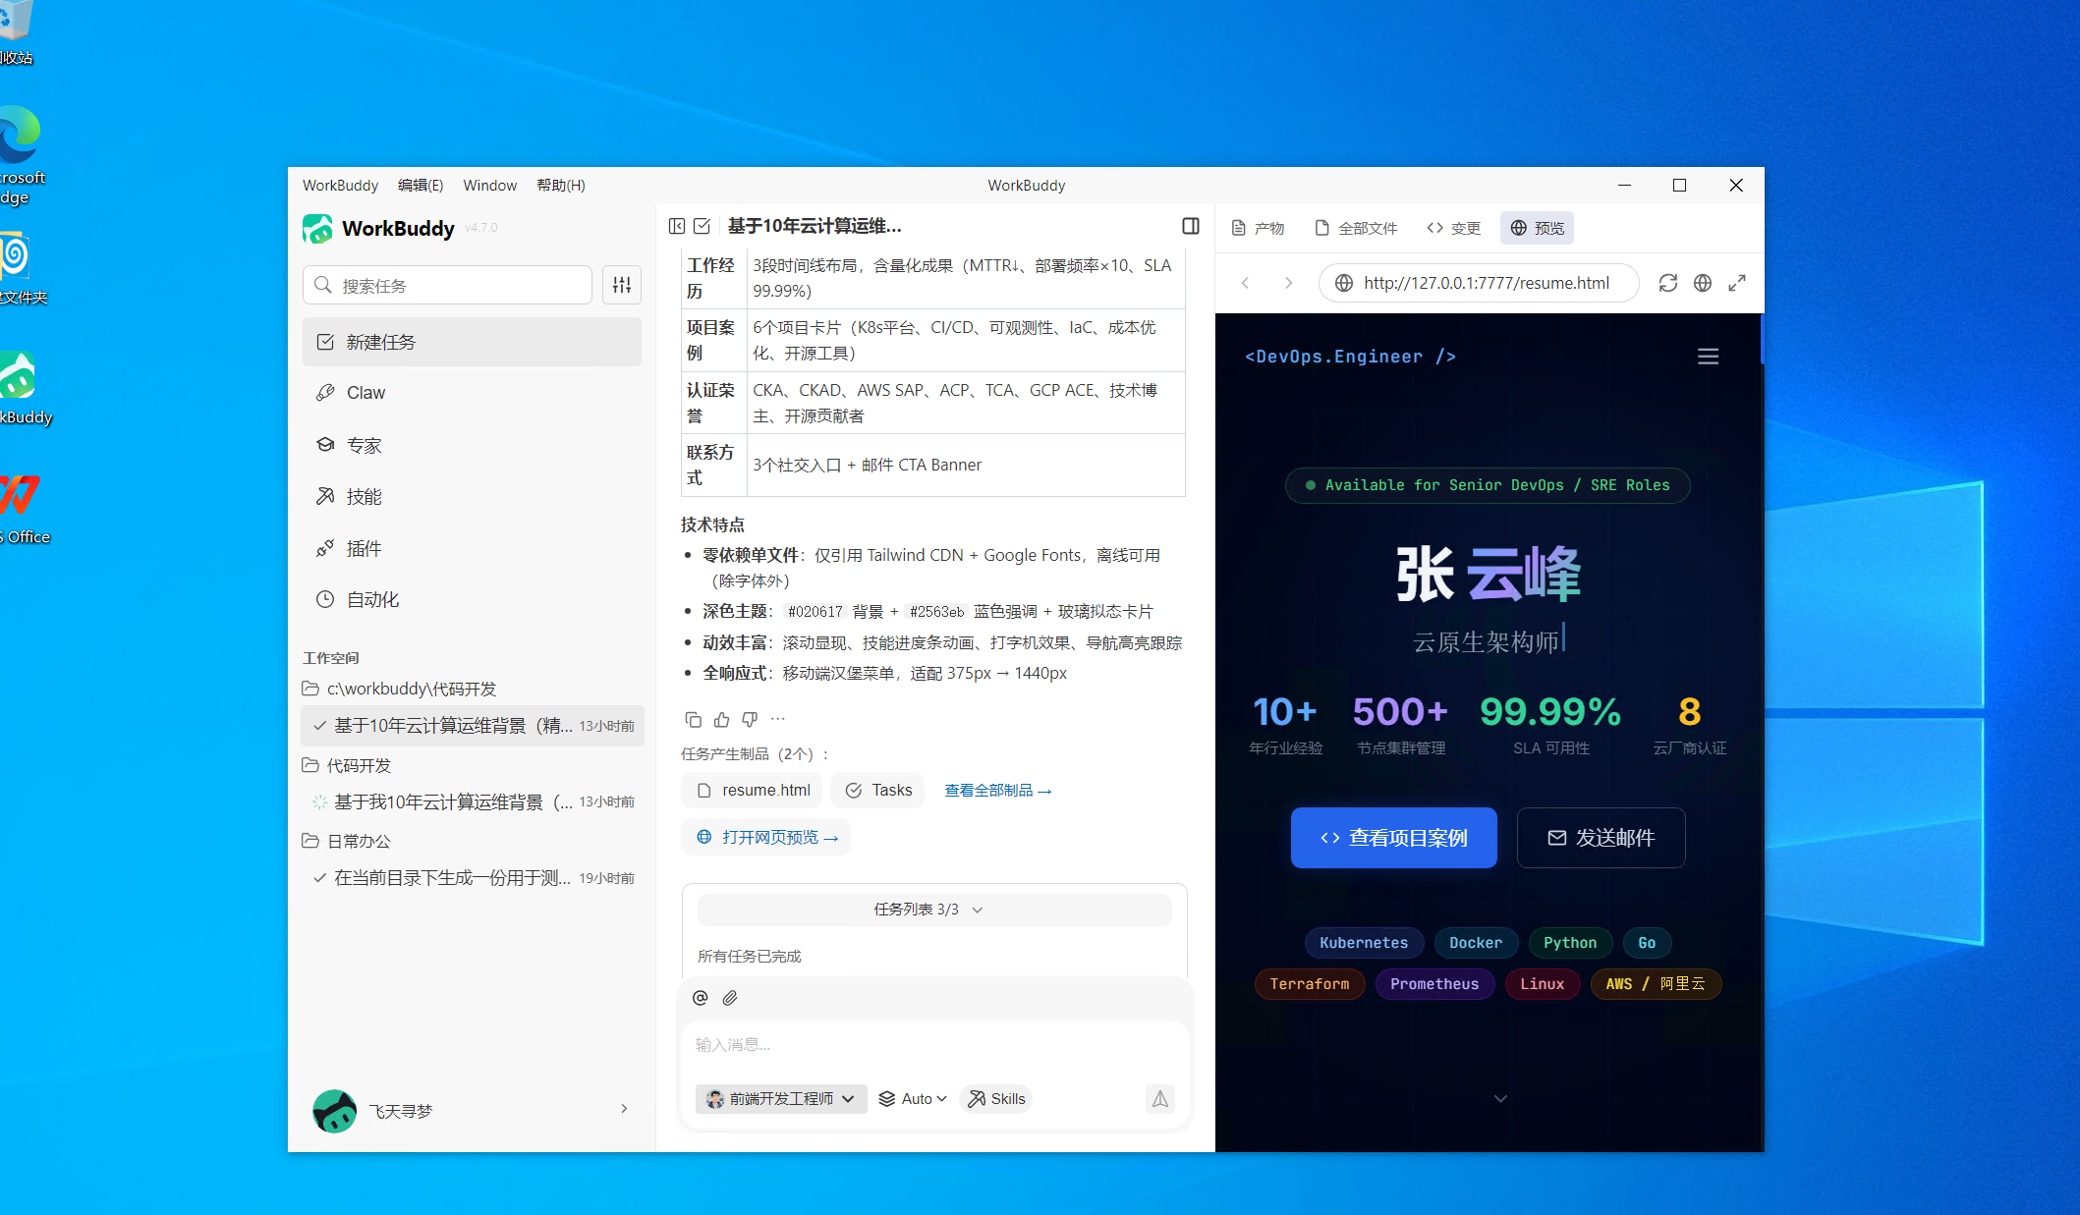Attach a file with the paperclip icon
Screen dimensions: 2080x1215
click(x=730, y=997)
